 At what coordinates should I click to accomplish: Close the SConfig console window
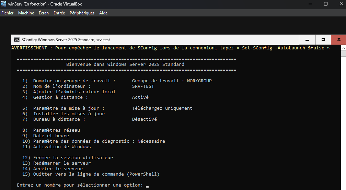pyautogui.click(x=339, y=40)
